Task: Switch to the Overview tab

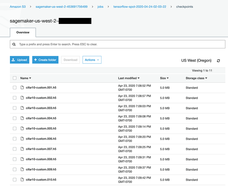Action: coord(23,32)
